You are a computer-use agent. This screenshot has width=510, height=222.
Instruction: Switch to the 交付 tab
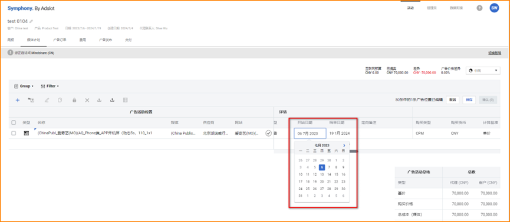pyautogui.click(x=129, y=40)
